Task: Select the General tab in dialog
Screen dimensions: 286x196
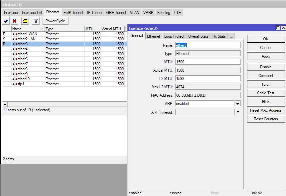Action: tap(137, 36)
